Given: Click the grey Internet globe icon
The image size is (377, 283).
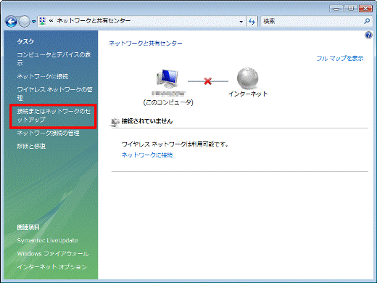Looking at the screenshot, I should [248, 78].
